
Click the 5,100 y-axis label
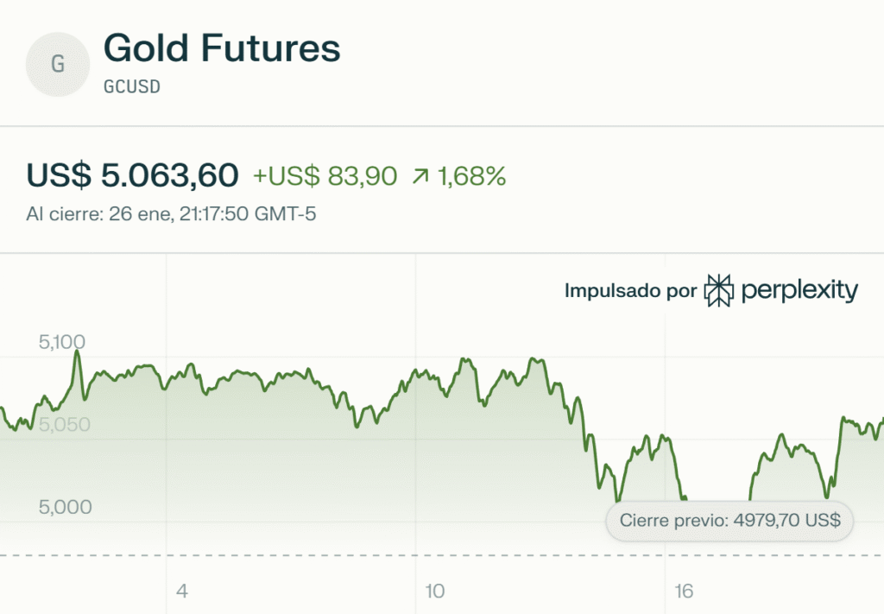(66, 343)
